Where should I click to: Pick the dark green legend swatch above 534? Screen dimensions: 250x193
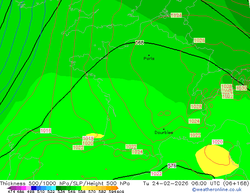click(58, 188)
